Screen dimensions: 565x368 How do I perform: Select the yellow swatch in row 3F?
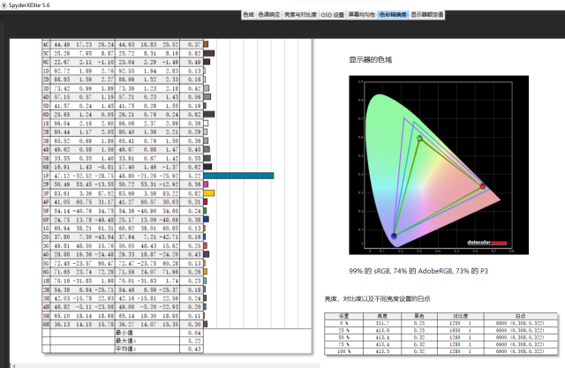click(x=209, y=192)
